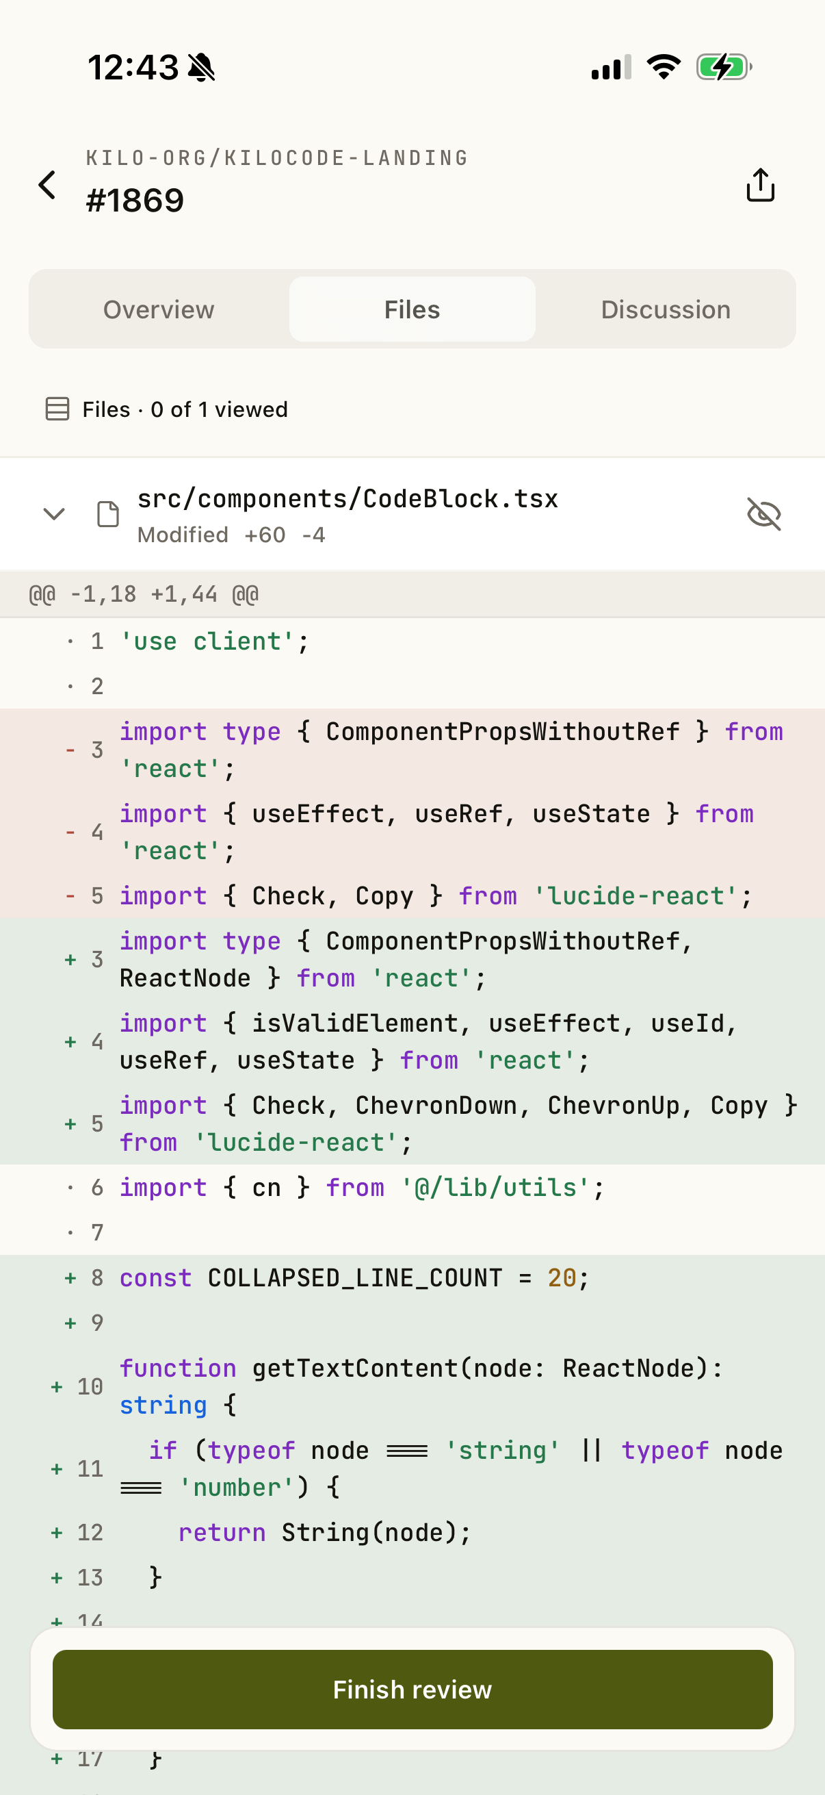Tap the 'Modified +60 -4' status text
Viewport: 825px width, 1795px height.
click(231, 535)
